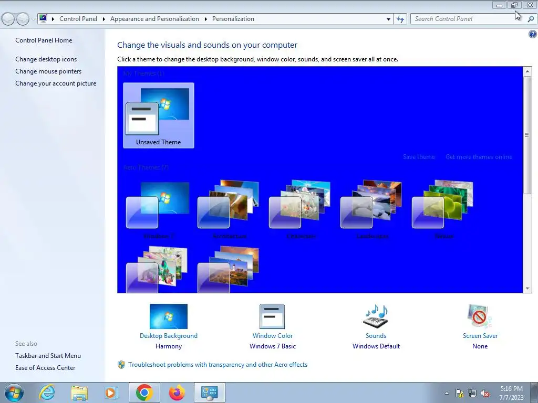The image size is (538, 403).
Task: Click the Sounds link text
Action: coord(376,336)
